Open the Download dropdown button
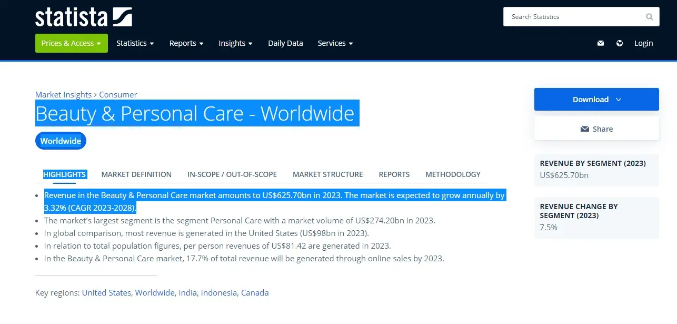The height and width of the screenshot is (324, 677). click(596, 100)
